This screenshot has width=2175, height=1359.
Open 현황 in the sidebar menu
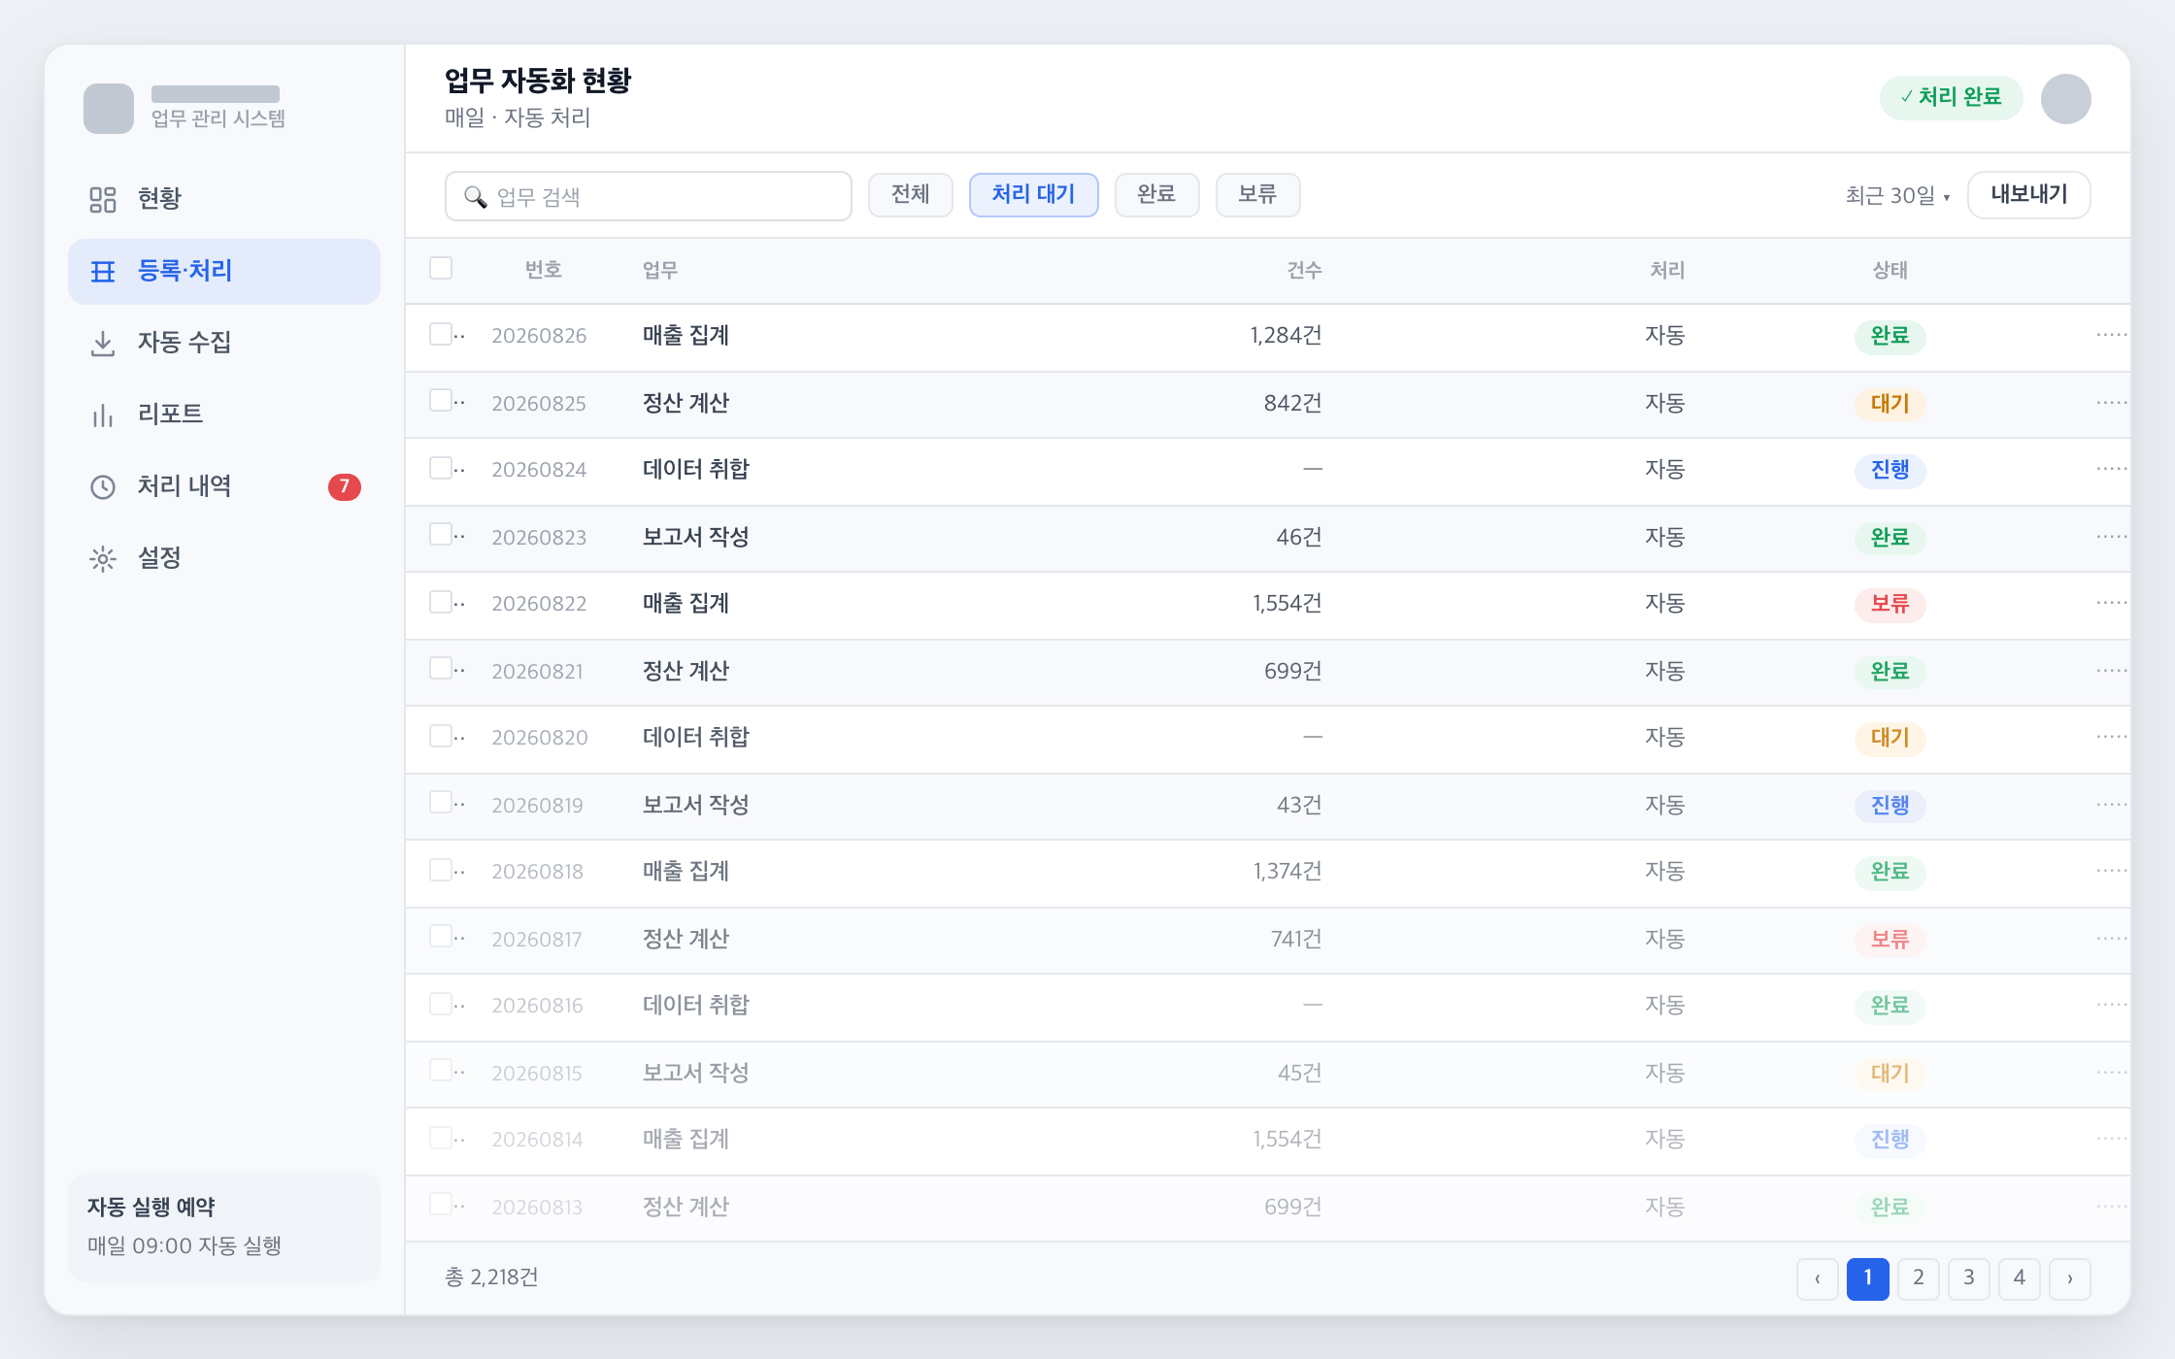224,199
